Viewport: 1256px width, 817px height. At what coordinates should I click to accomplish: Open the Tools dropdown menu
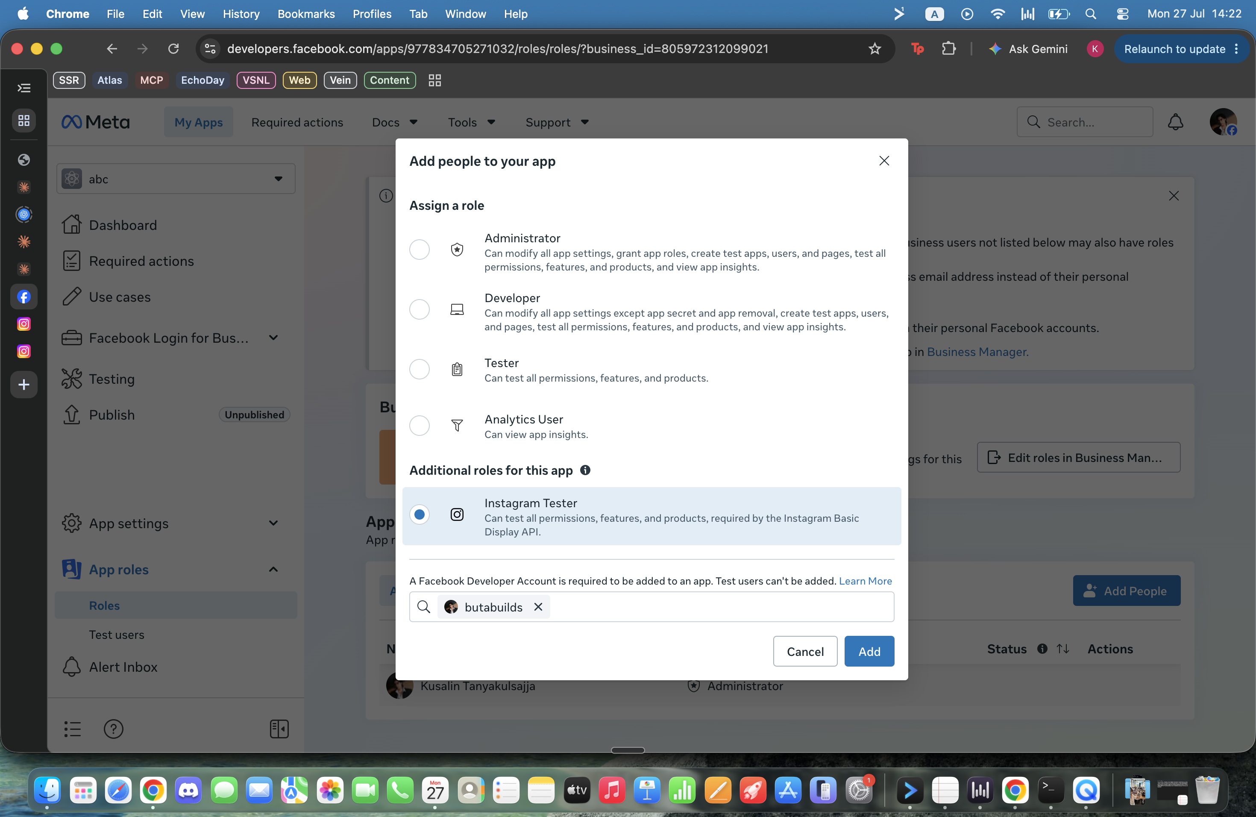point(472,122)
